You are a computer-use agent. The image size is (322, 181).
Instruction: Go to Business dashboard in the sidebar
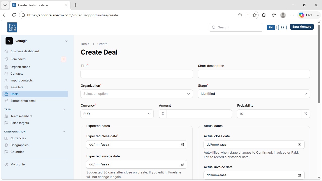pos(35,51)
